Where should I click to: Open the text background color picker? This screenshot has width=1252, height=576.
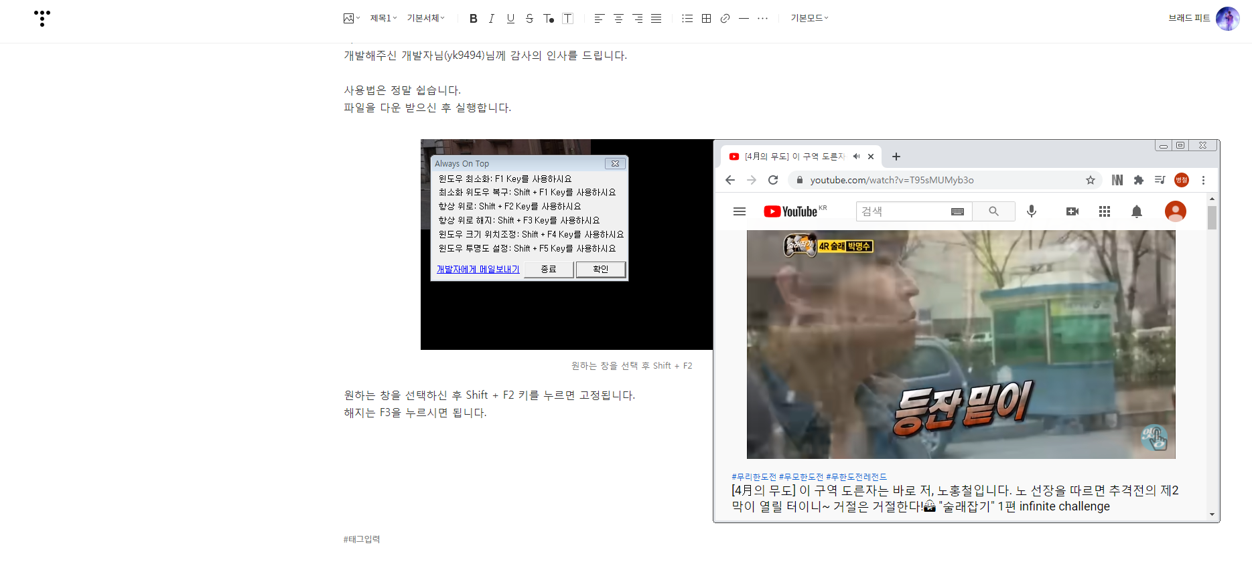click(x=567, y=18)
